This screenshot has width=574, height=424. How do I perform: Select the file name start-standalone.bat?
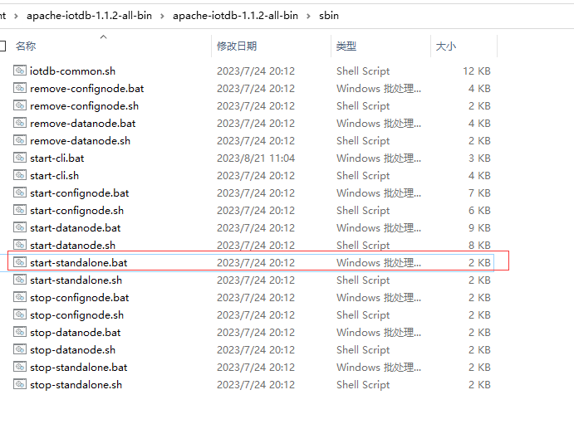click(79, 262)
